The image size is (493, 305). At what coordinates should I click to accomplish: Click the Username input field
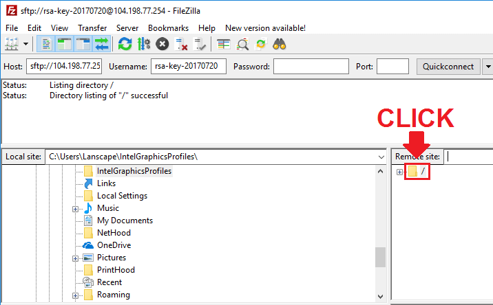point(189,66)
